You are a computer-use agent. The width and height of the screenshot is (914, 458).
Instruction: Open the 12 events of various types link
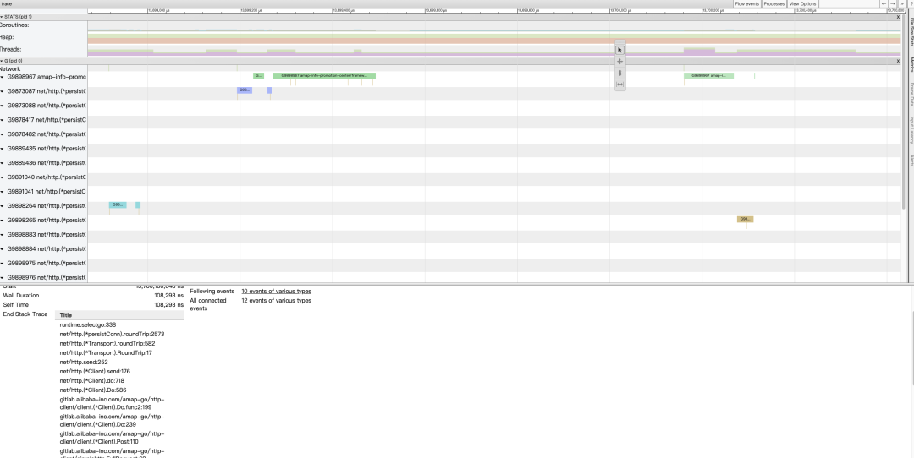276,301
